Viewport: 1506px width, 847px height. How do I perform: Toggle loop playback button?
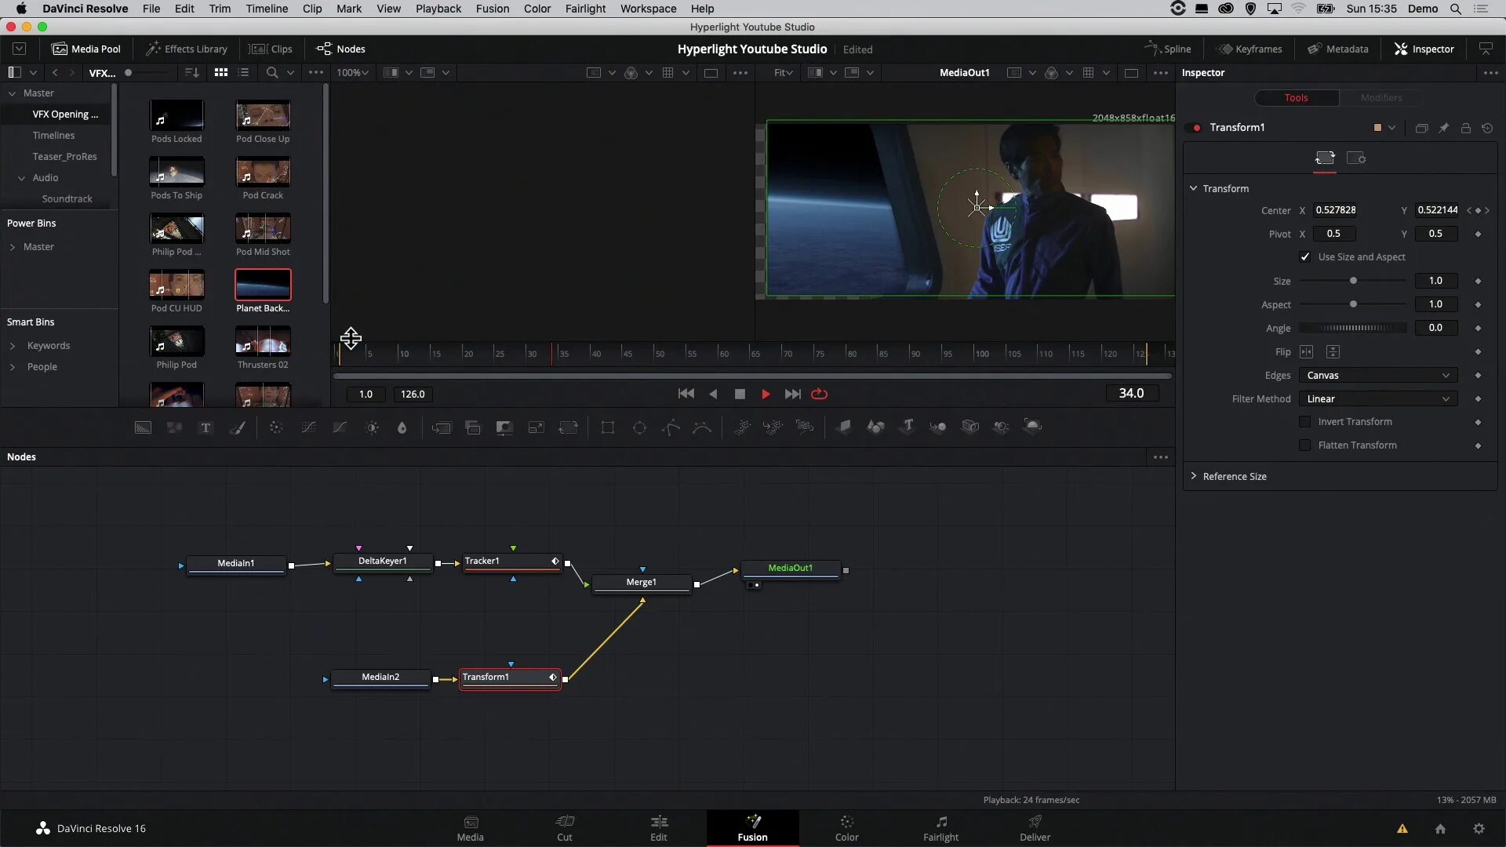tap(820, 394)
